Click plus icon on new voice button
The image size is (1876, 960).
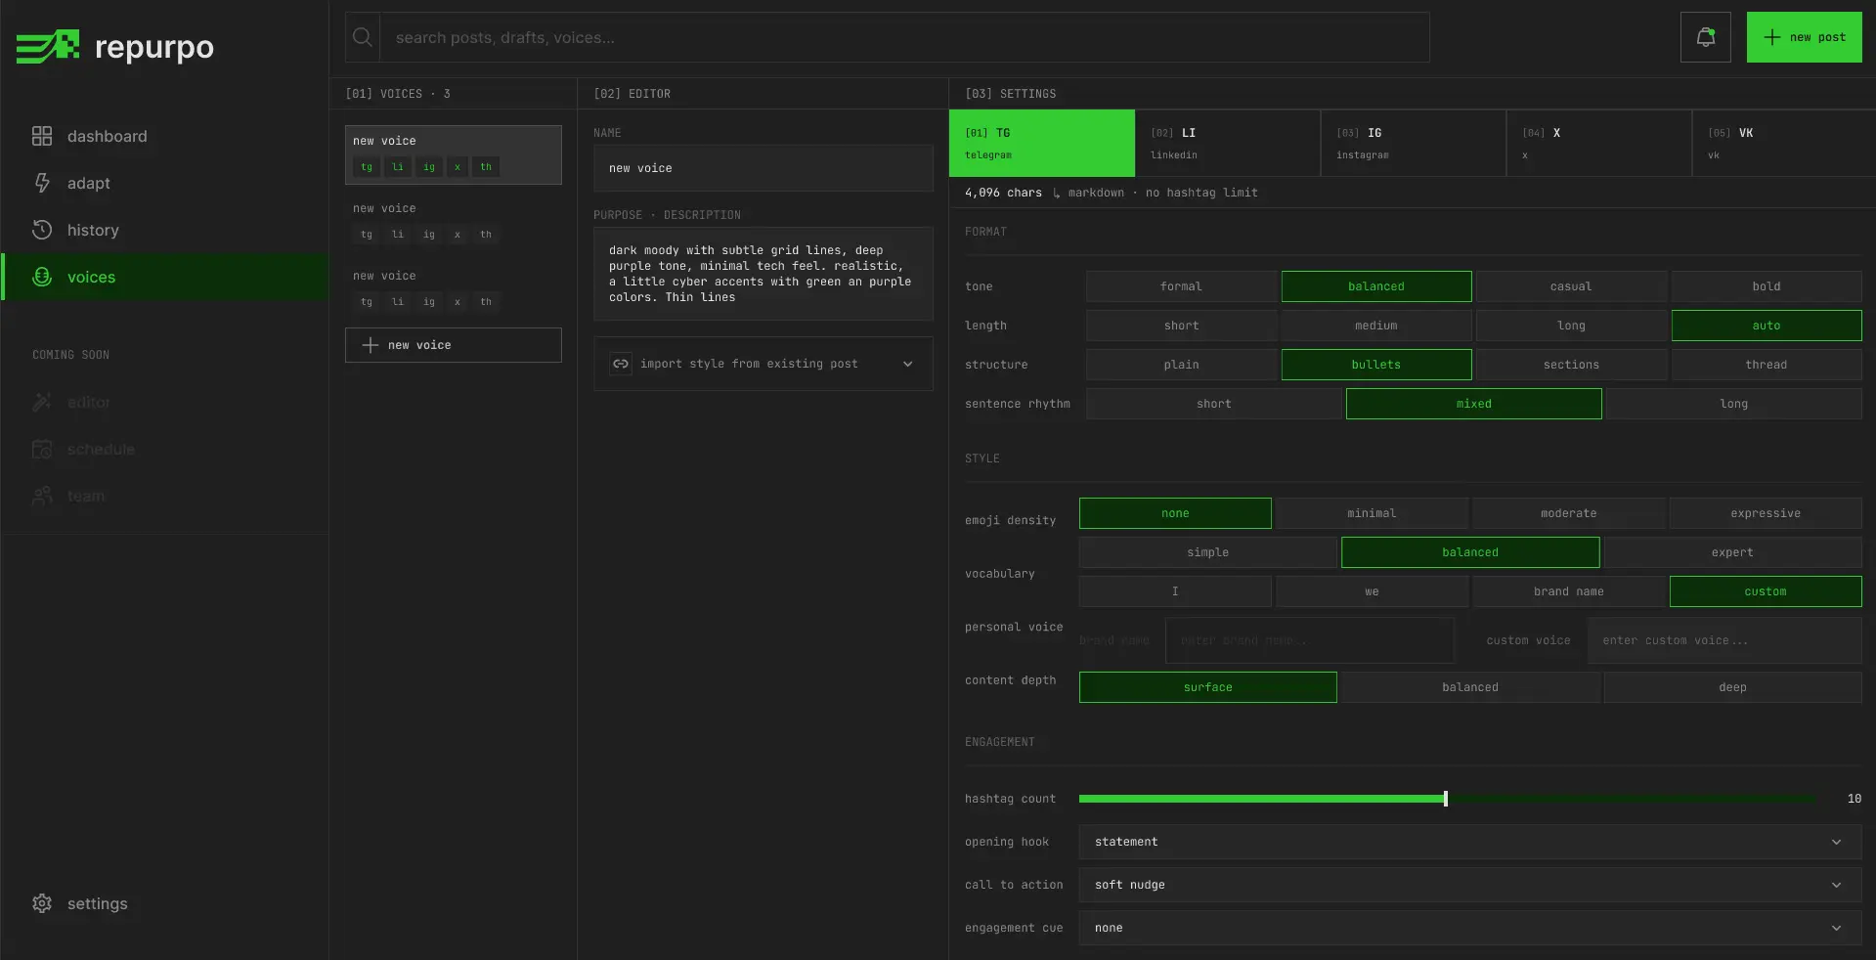pyautogui.click(x=371, y=345)
